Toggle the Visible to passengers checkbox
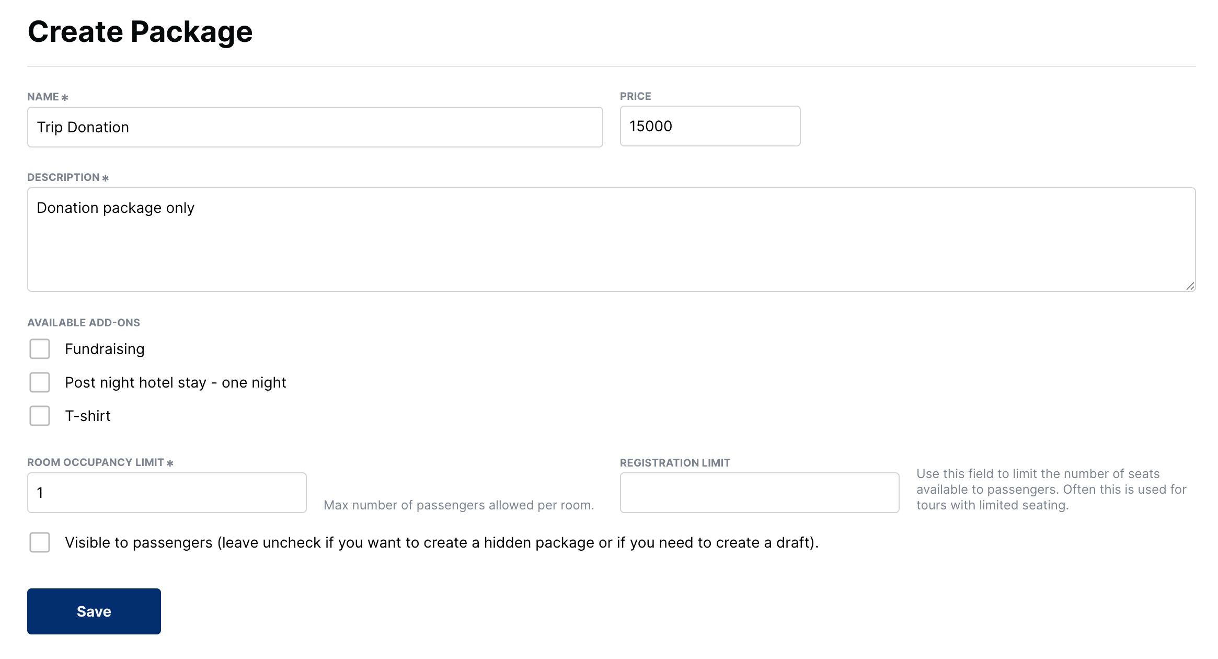Screen dimensions: 1218x659 point(40,542)
